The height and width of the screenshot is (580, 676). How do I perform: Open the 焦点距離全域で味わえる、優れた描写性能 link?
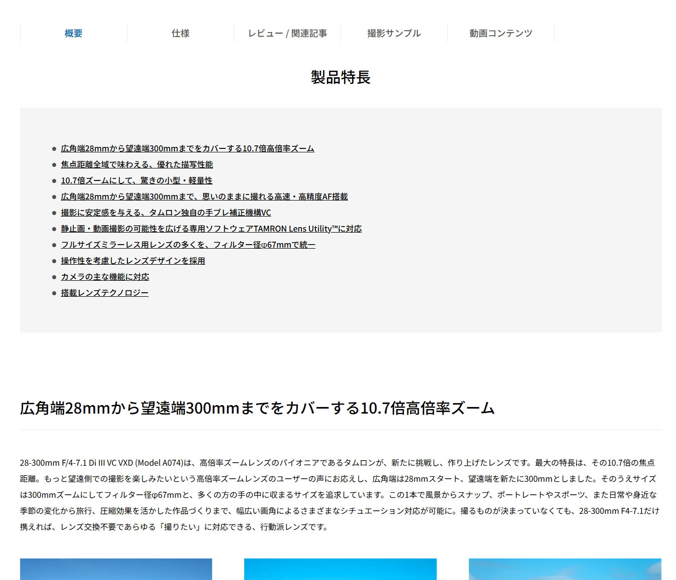[x=137, y=164]
